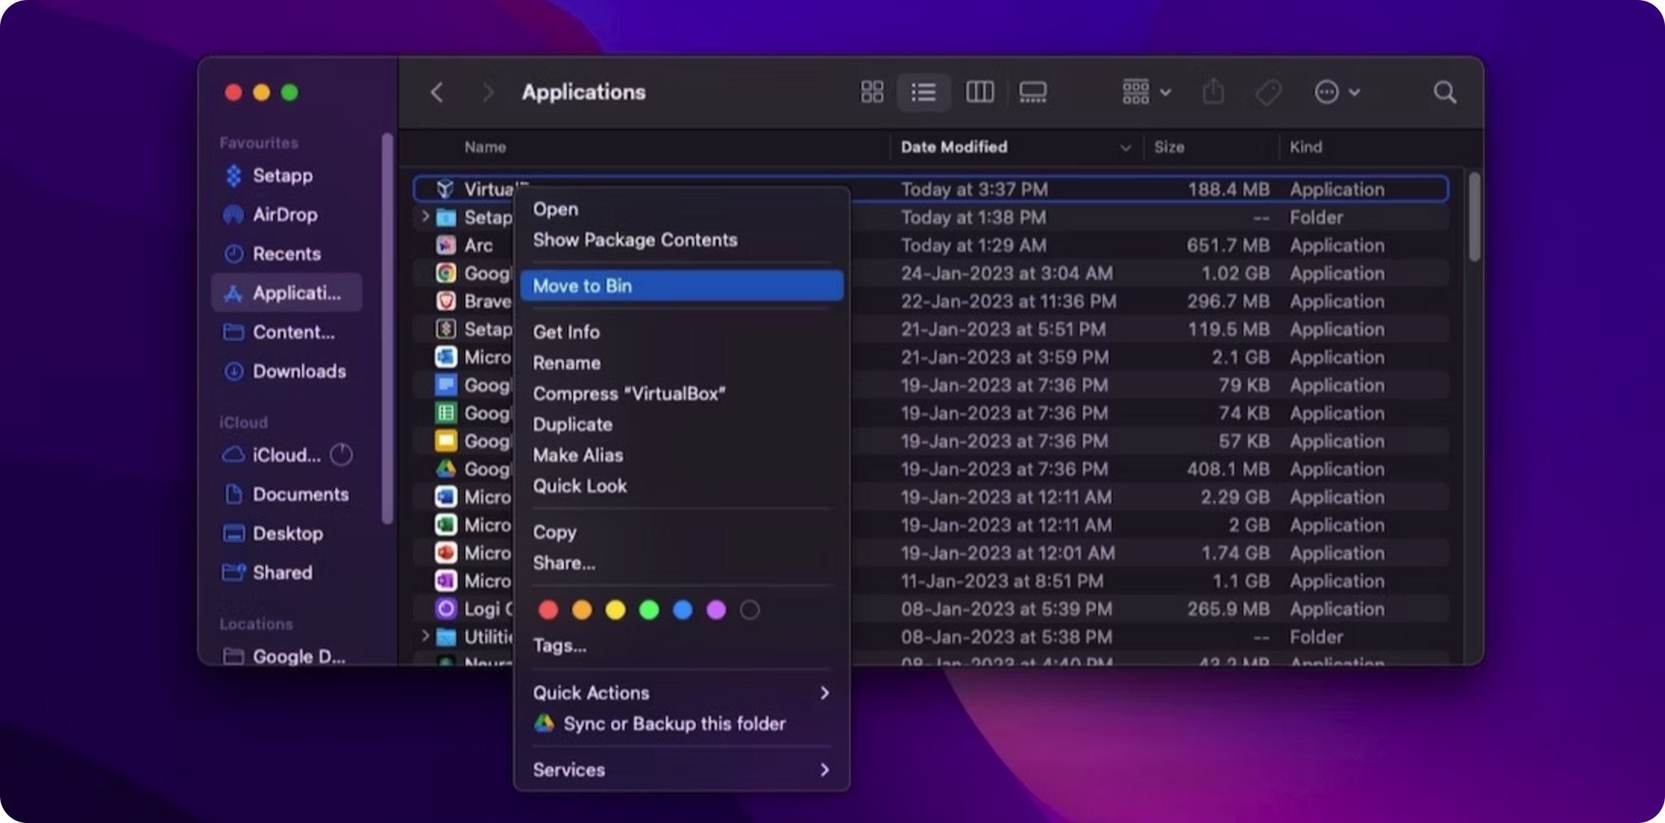The image size is (1665, 823).
Task: Click the share icon in toolbar
Action: [1214, 92]
